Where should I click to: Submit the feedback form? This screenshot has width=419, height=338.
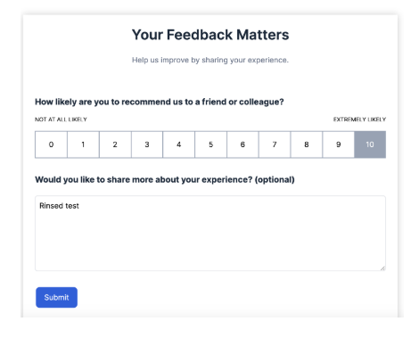coord(56,297)
